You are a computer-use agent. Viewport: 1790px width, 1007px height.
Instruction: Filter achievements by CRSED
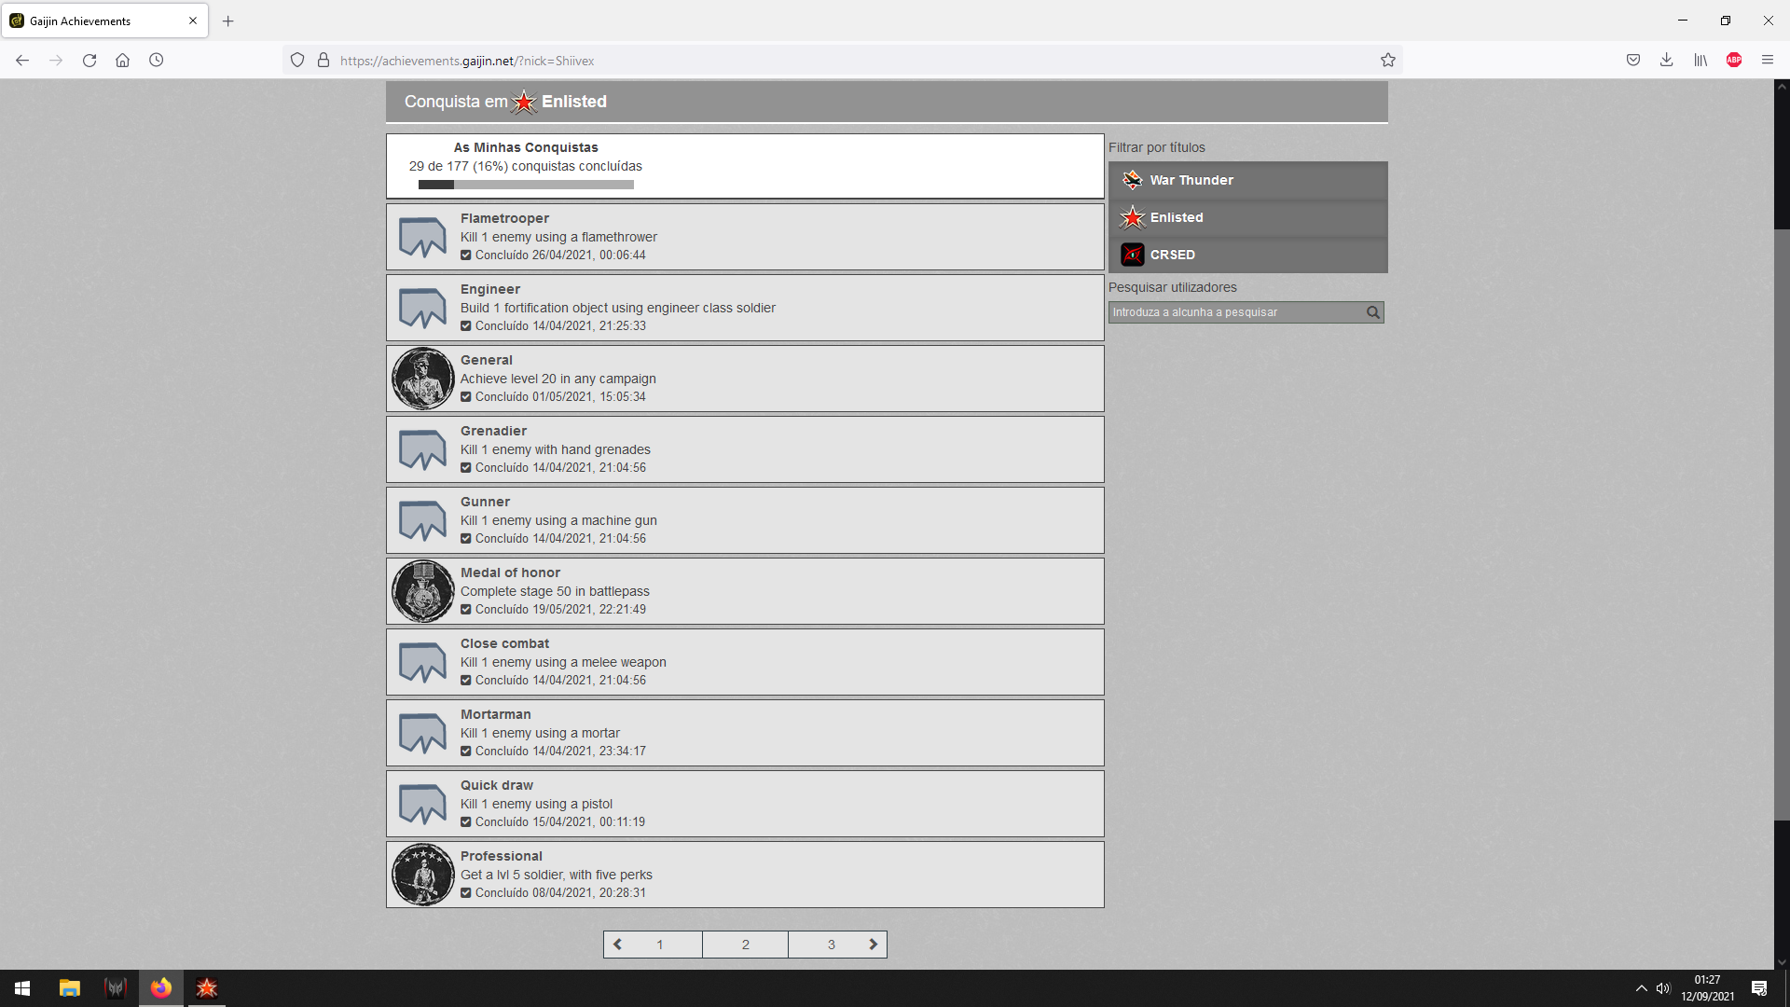1247,255
